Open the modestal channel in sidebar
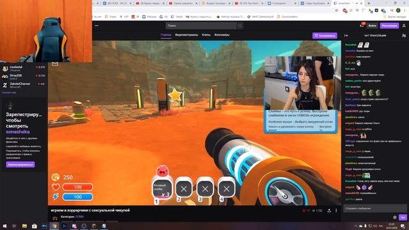Image resolution: width=409 pixels, height=230 pixels. pos(24,68)
